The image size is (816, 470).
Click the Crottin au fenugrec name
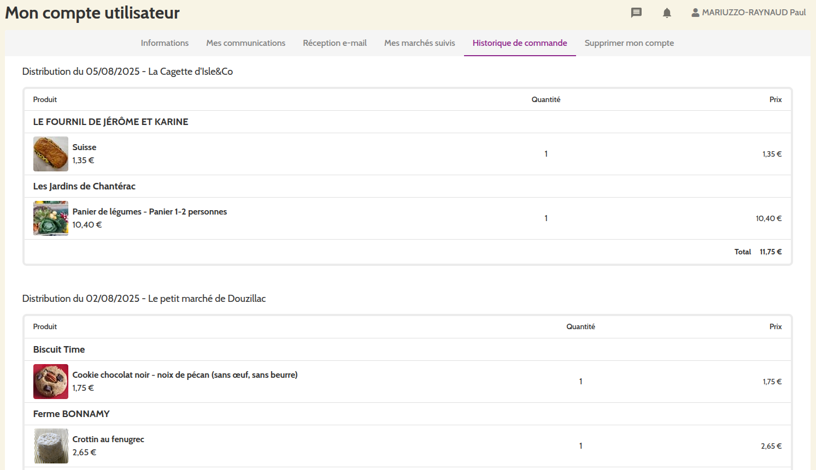pos(108,439)
